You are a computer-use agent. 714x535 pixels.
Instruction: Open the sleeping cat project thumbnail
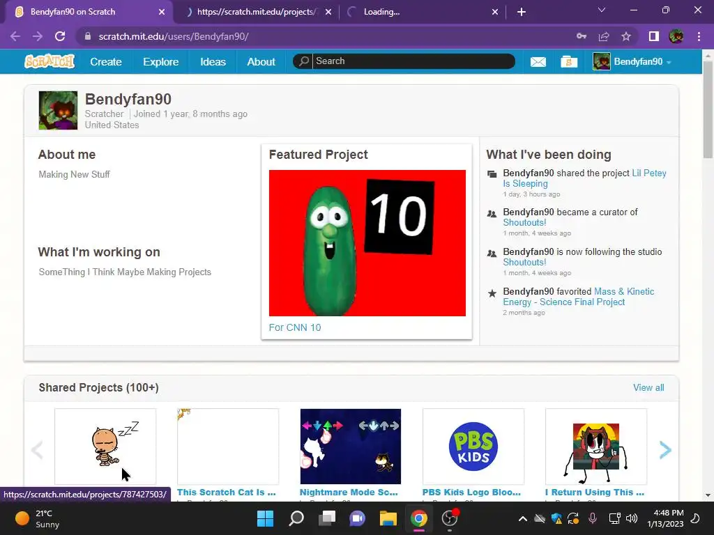(x=105, y=447)
